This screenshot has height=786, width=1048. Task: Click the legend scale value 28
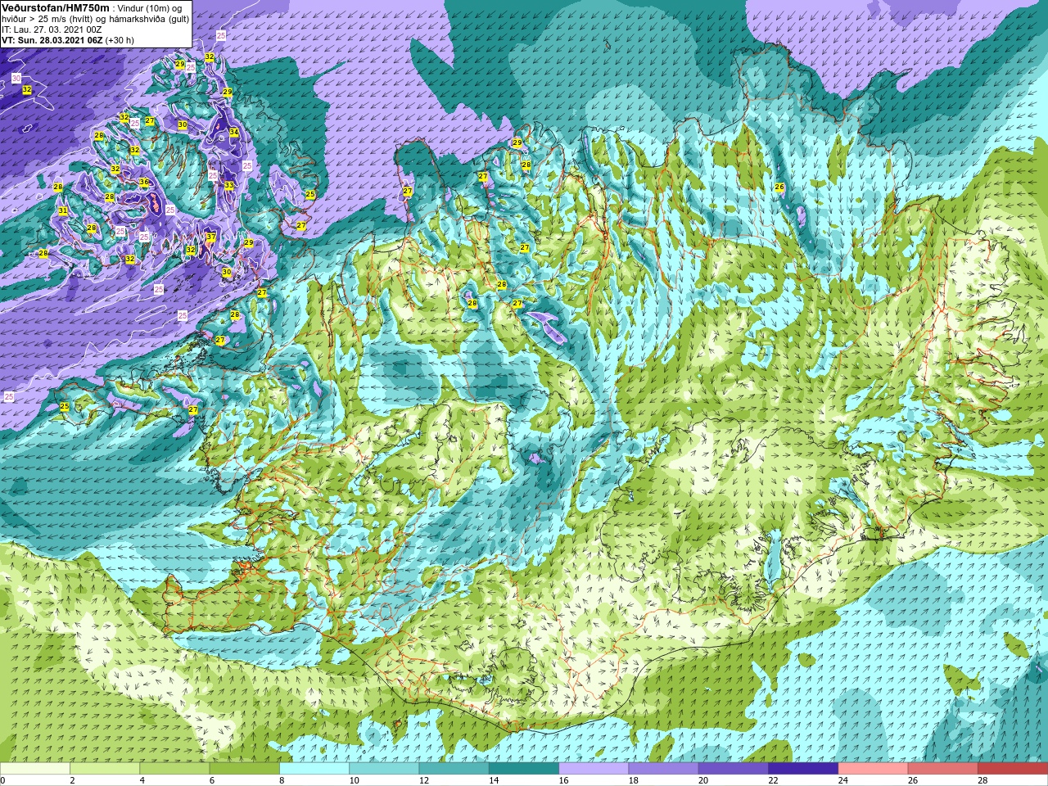click(982, 780)
